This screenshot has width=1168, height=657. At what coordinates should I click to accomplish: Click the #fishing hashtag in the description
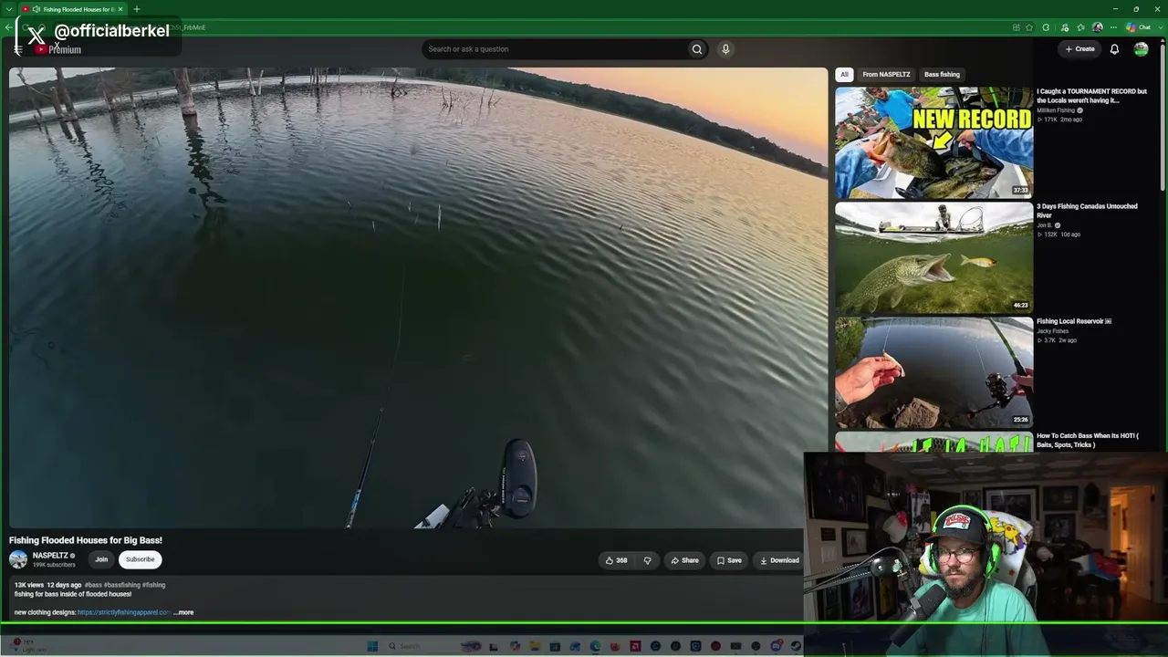point(153,585)
